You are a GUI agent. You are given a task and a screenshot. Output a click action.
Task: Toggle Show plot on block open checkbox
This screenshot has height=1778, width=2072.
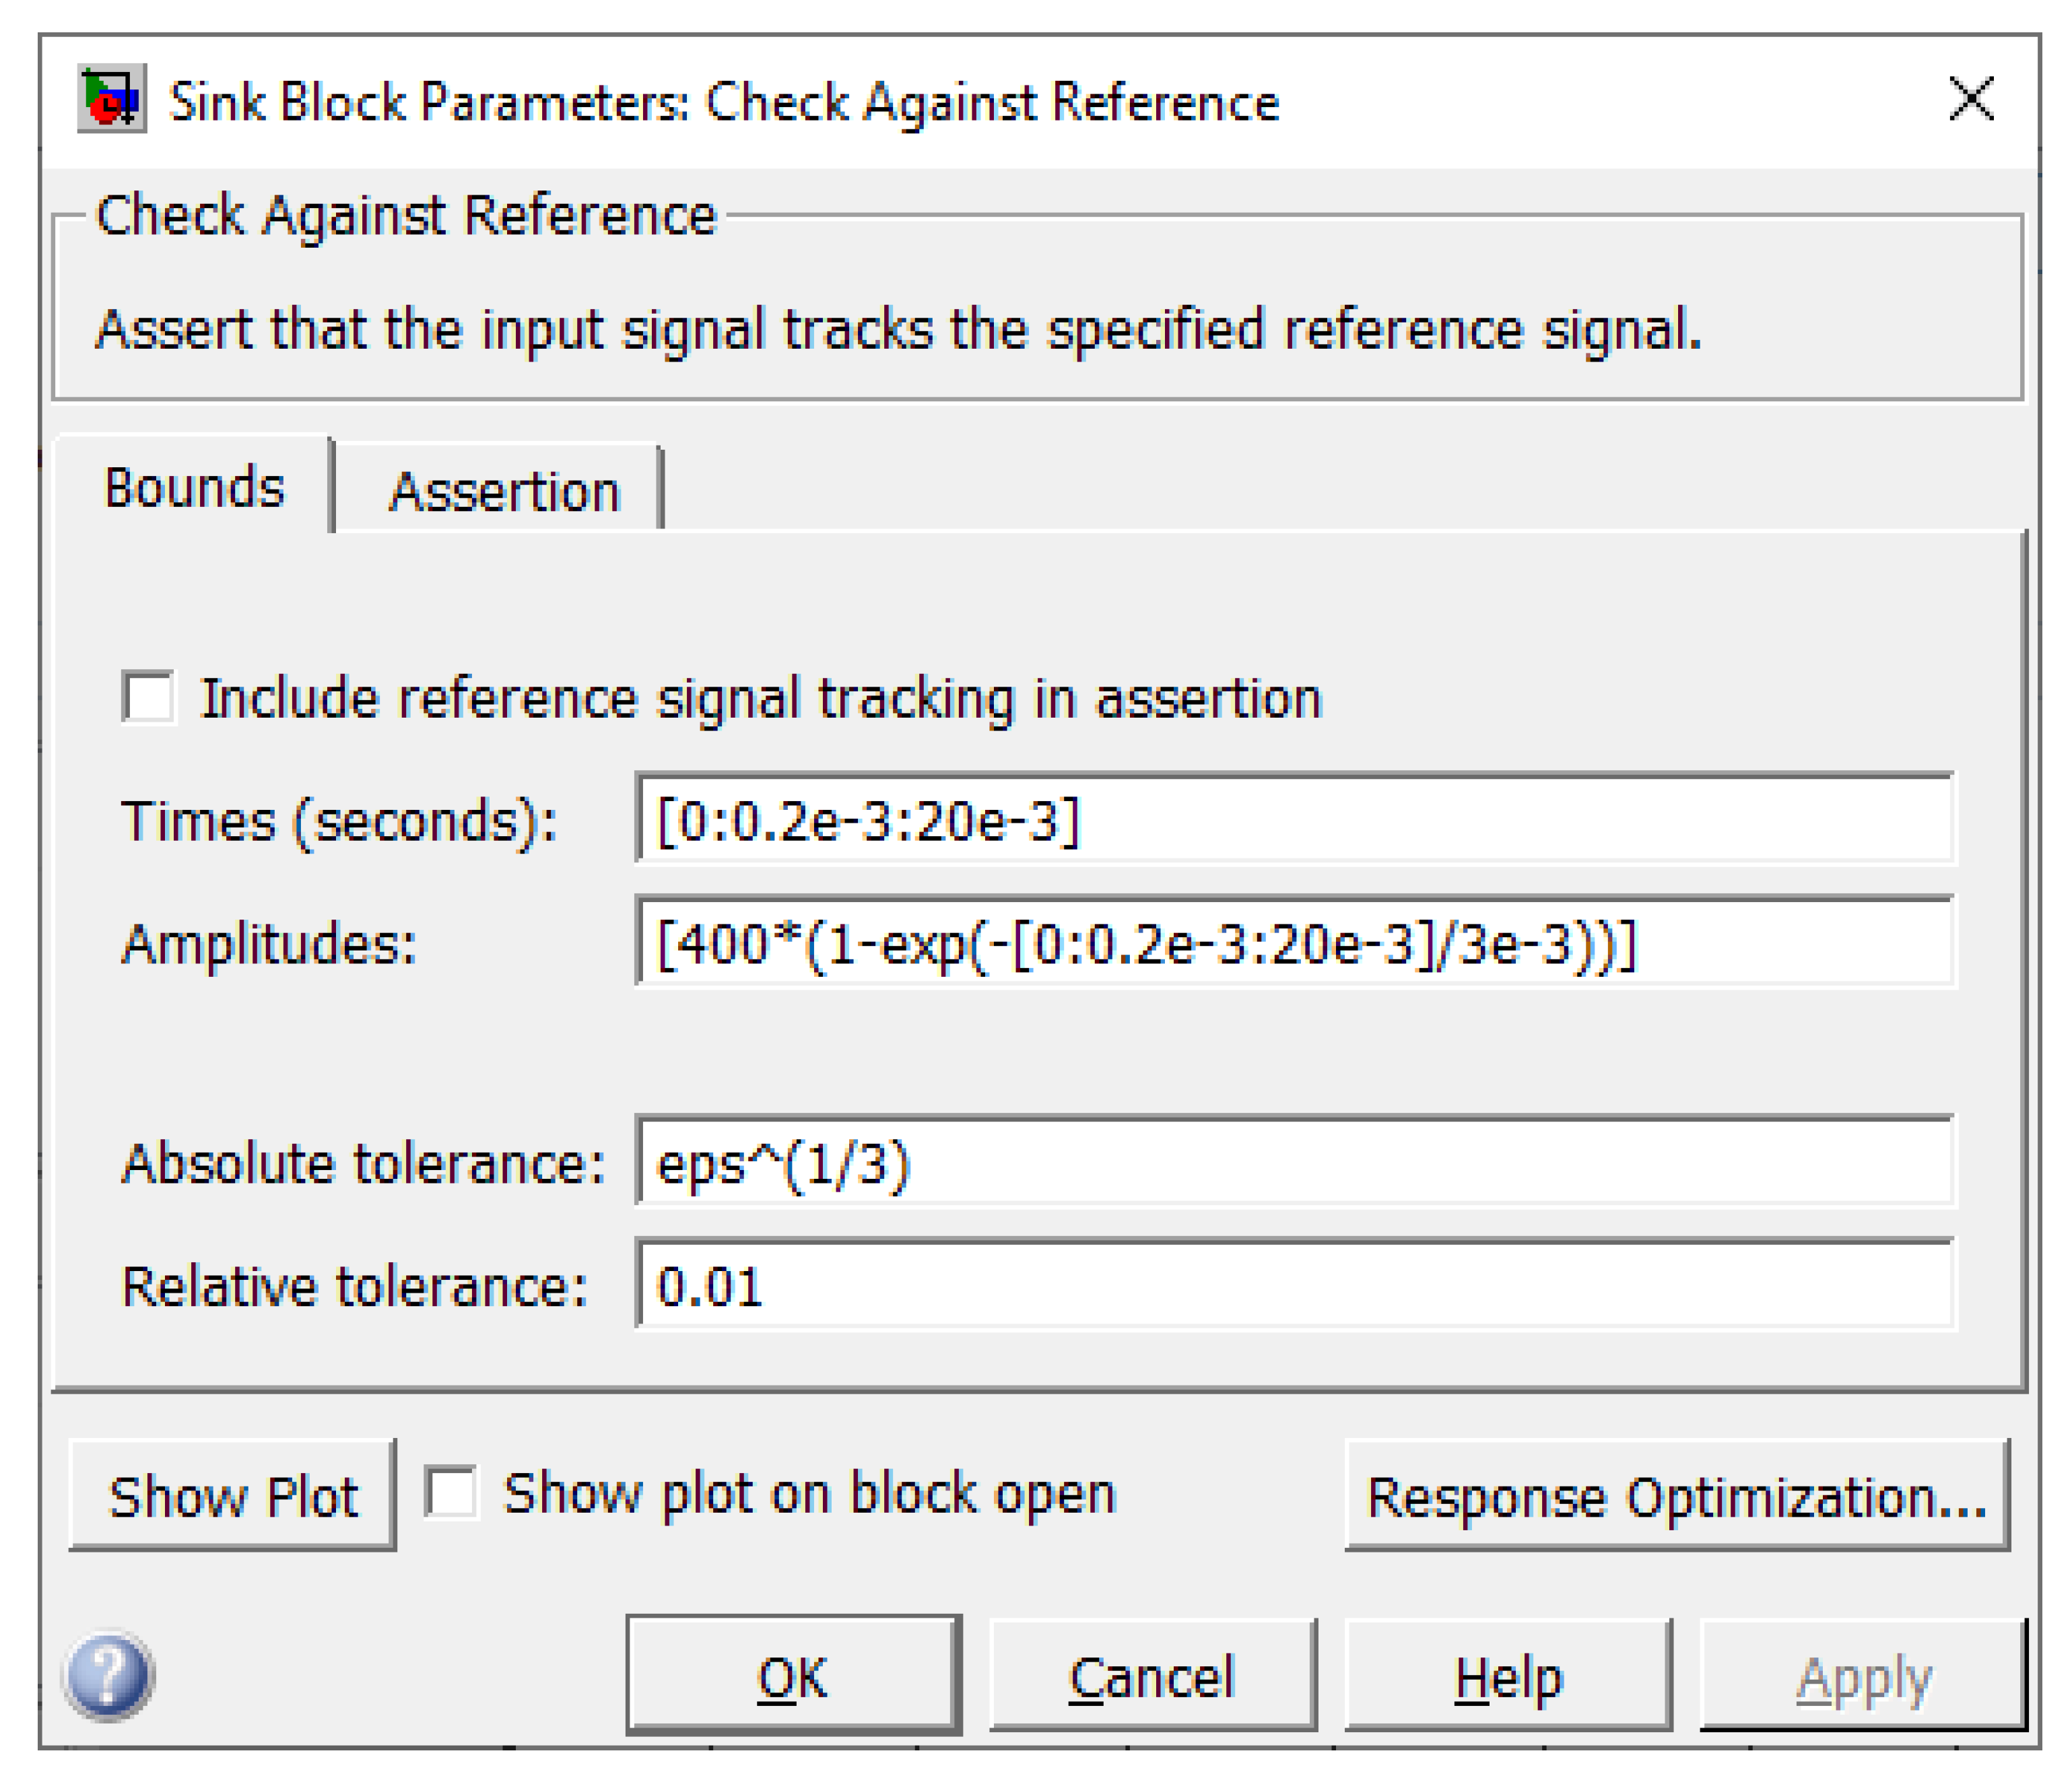coord(451,1493)
